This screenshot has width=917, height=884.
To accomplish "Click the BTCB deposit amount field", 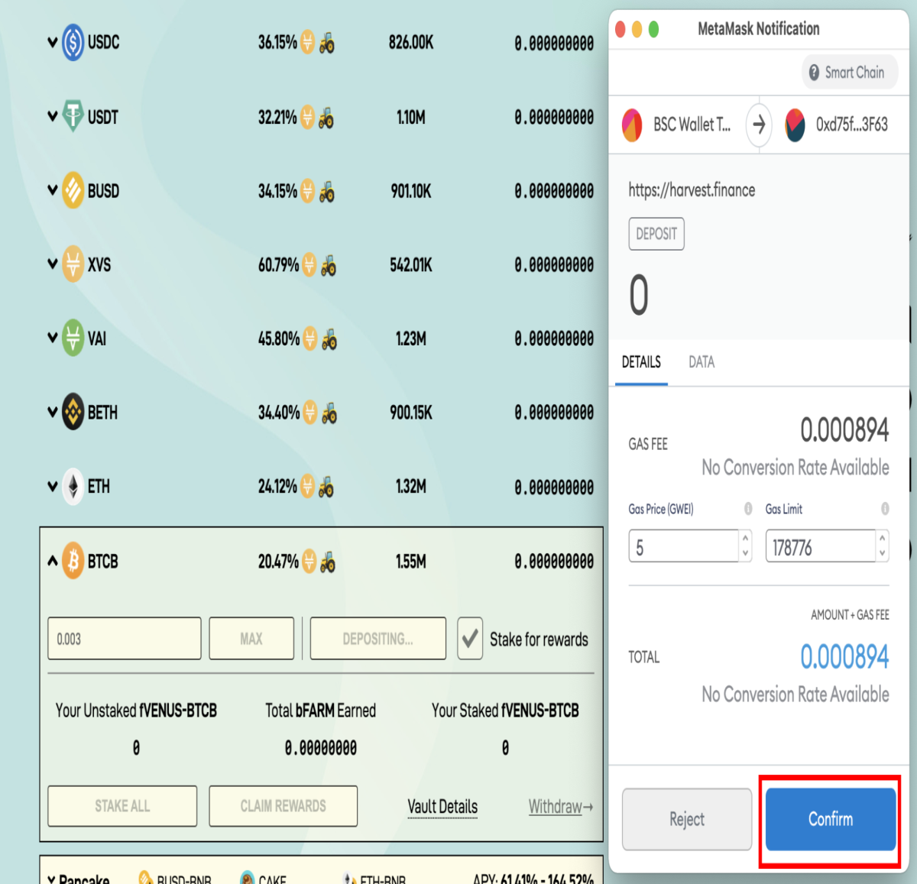I will (125, 639).
